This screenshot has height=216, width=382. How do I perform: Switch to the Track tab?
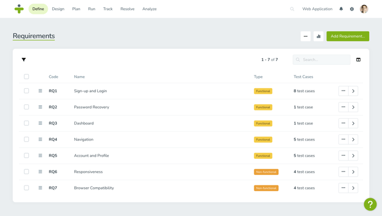pyautogui.click(x=108, y=9)
